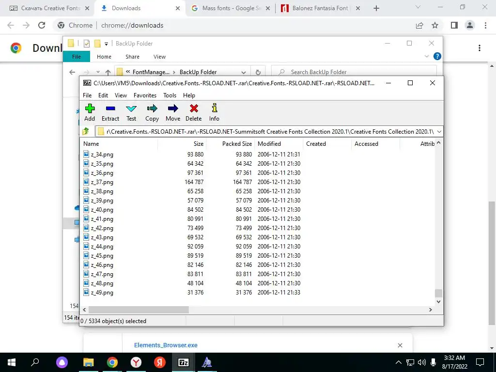The height and width of the screenshot is (372, 496).
Task: Go up one folder level in 7-Zip
Action: (86, 131)
